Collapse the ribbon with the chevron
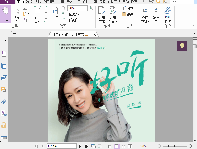 [194, 26]
